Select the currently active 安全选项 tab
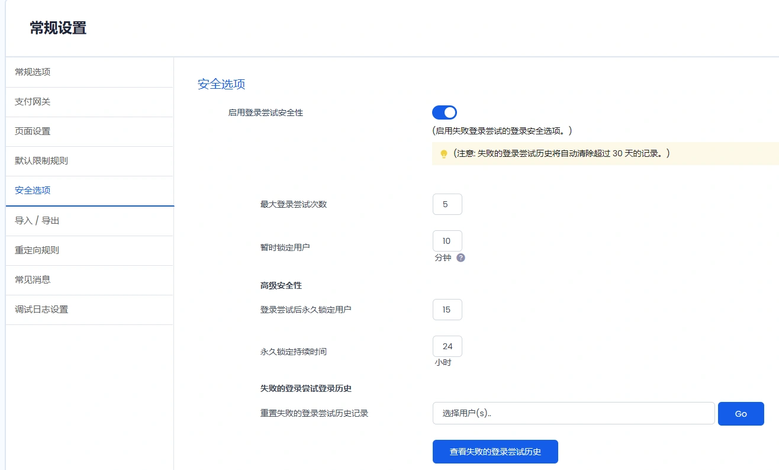 tap(31, 190)
